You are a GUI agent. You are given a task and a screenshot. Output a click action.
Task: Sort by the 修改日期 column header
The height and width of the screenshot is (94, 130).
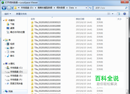click(x=80, y=19)
